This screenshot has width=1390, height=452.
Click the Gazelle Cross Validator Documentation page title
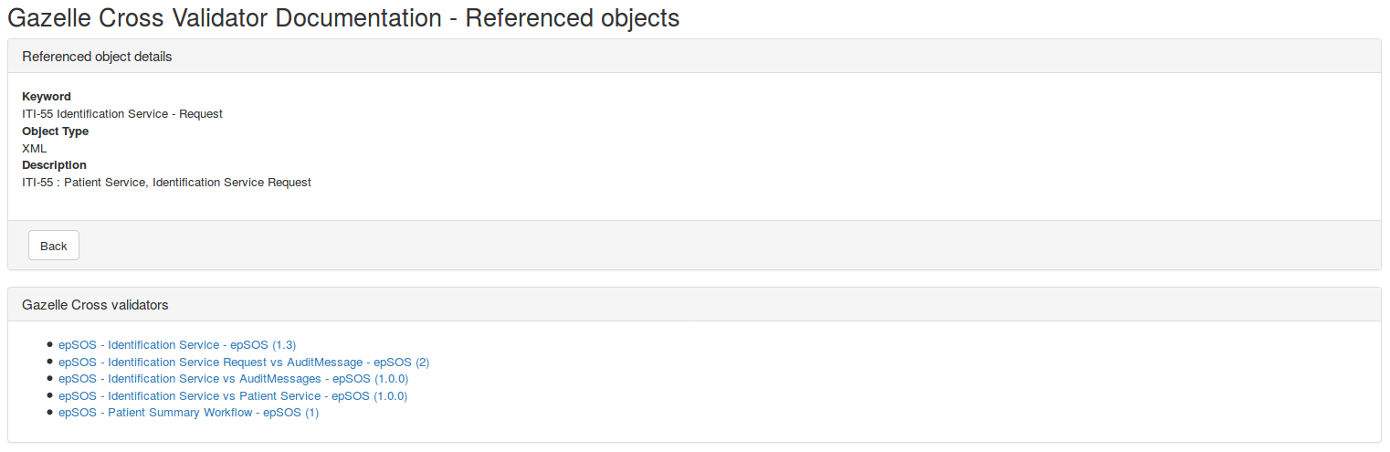[343, 17]
